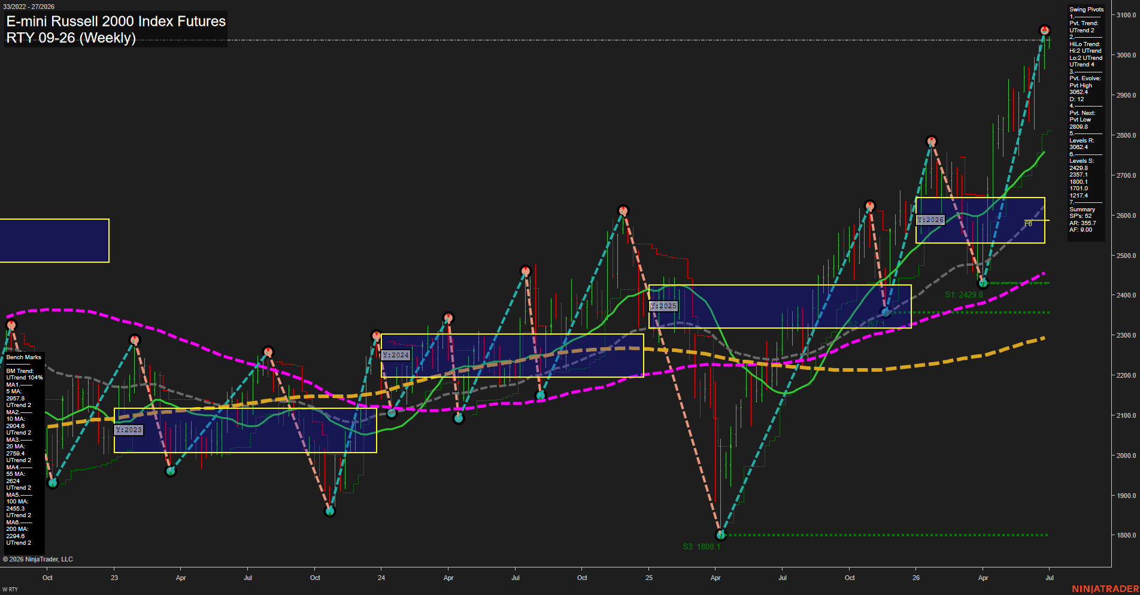Click the 100 MA: entry

tap(17, 502)
